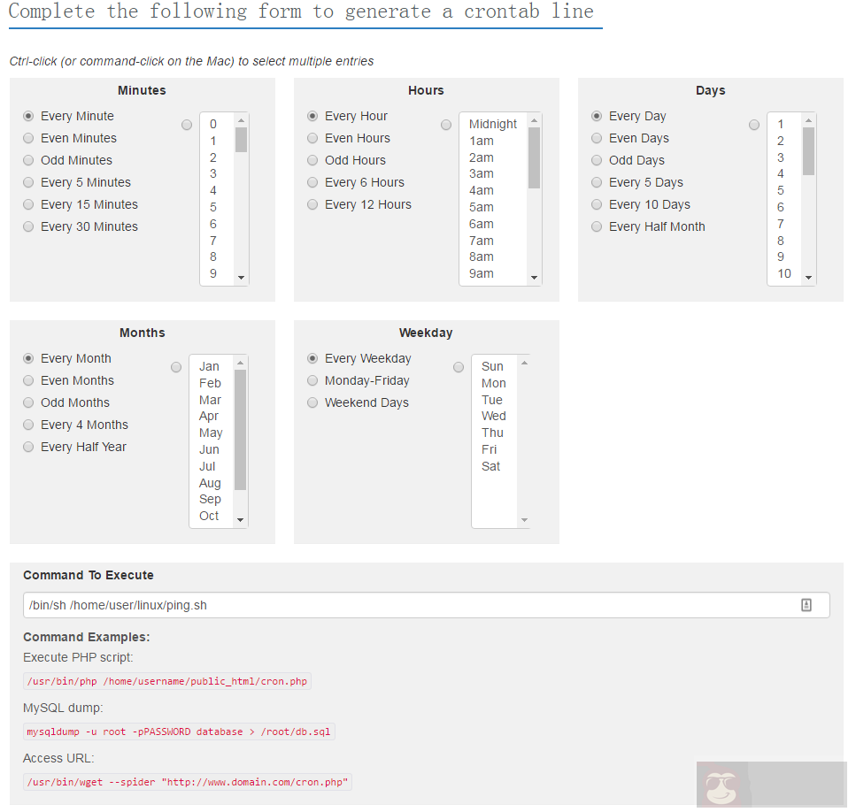Click the mysqldump example command
This screenshot has height=812, width=856.
point(179,732)
